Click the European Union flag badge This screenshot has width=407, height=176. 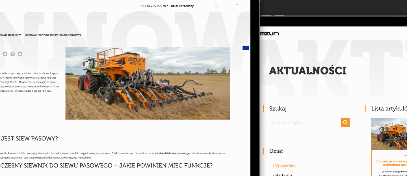tap(246, 48)
